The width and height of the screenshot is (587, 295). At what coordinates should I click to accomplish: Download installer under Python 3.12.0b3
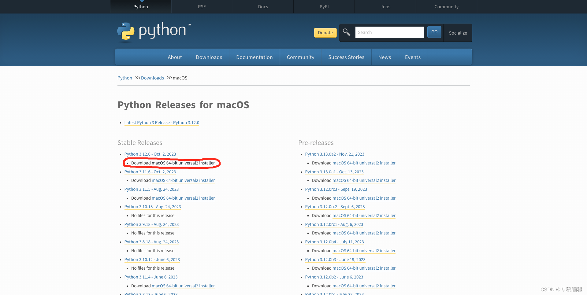click(x=364, y=268)
